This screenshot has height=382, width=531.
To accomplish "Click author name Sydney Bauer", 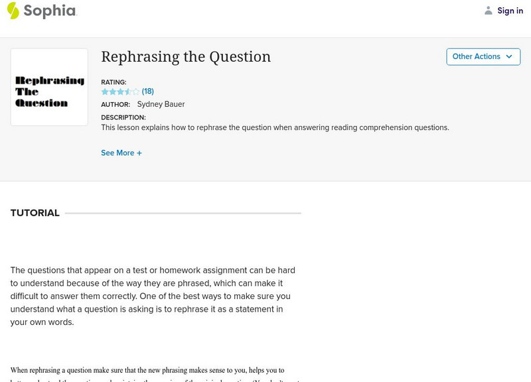I will pos(161,104).
